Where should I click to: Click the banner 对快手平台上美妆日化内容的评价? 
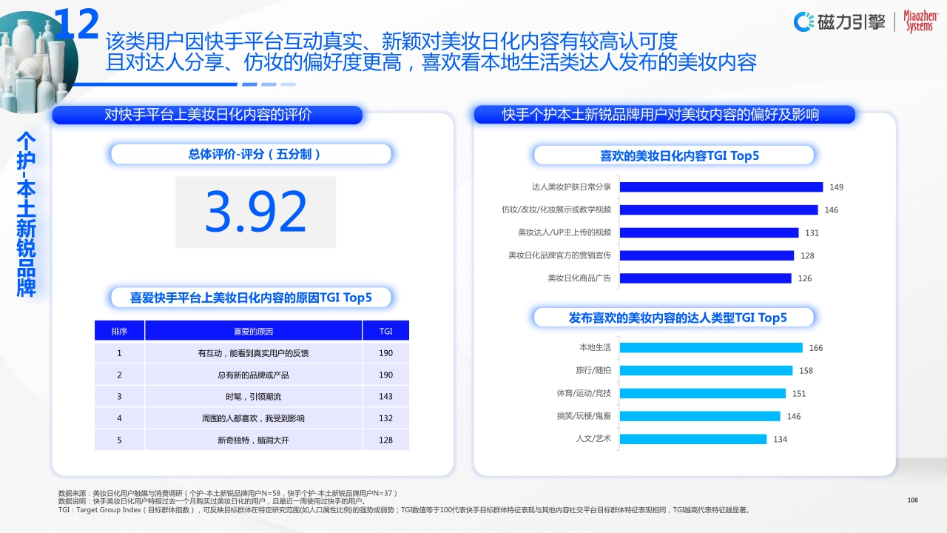pyautogui.click(x=207, y=115)
